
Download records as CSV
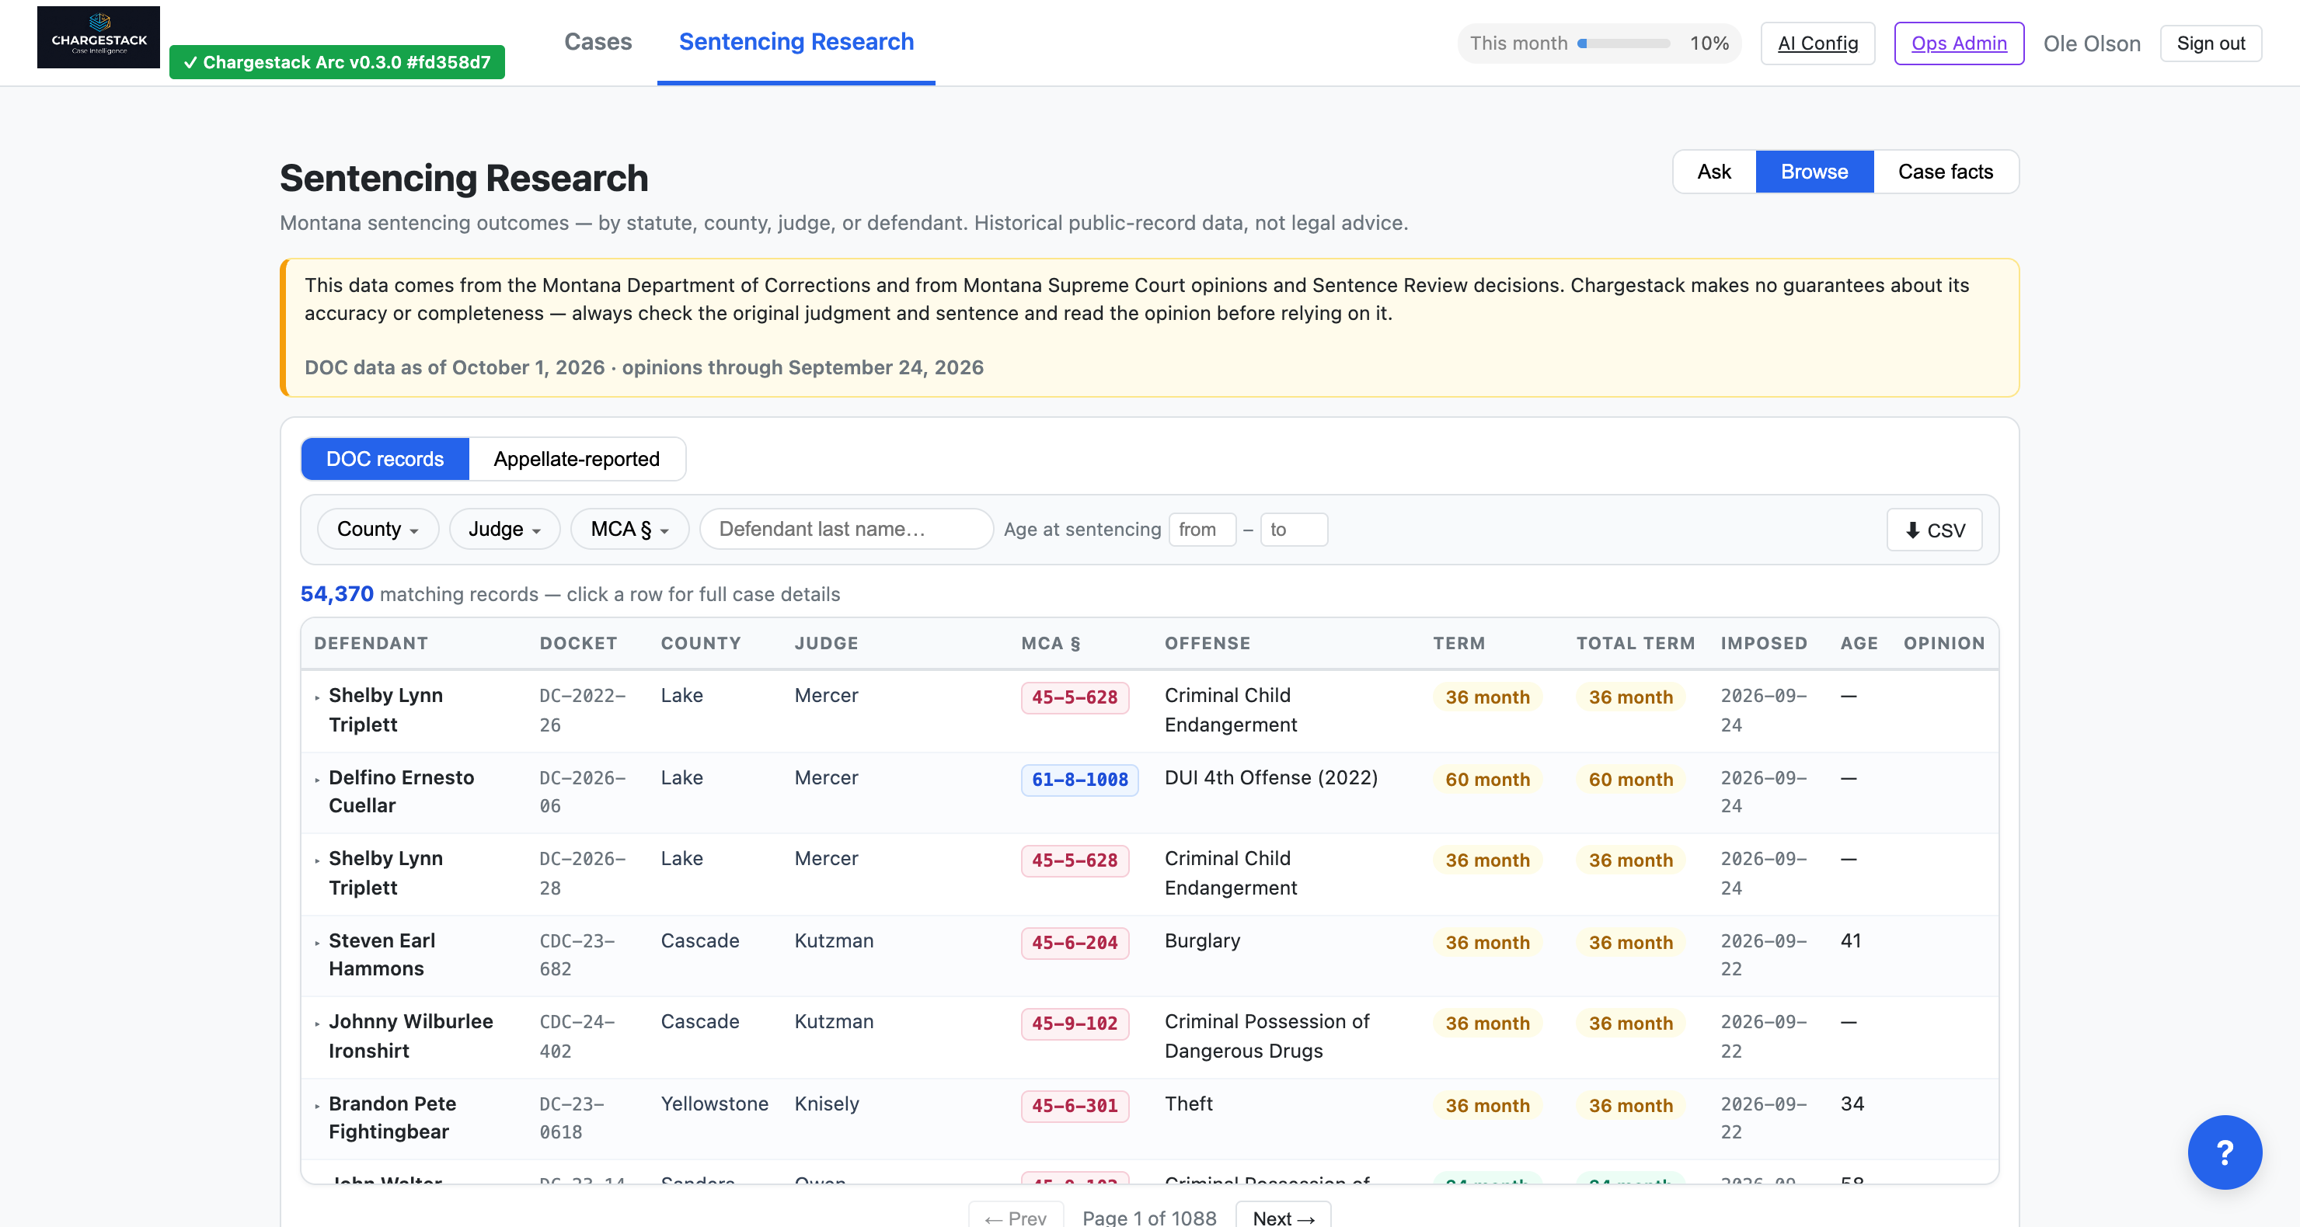tap(1934, 530)
